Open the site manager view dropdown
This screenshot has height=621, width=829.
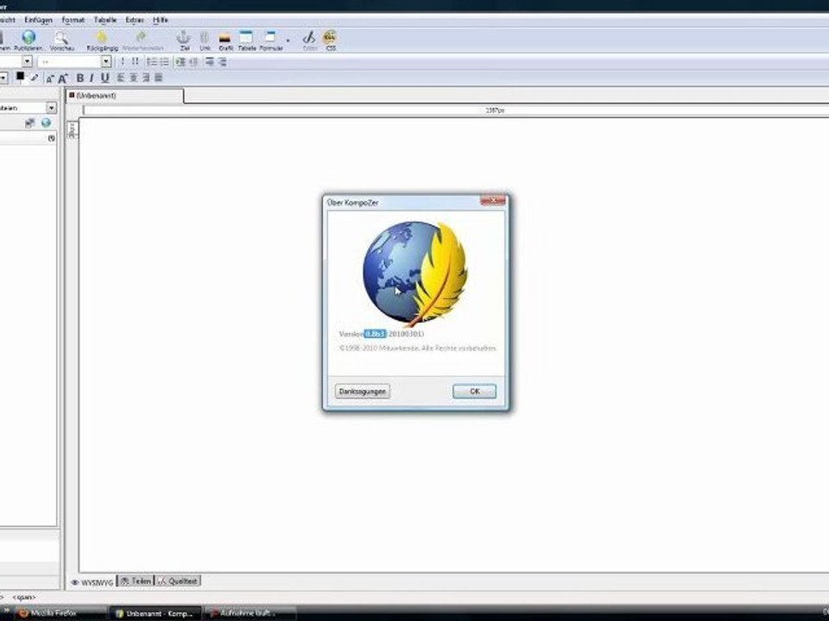tap(51, 108)
